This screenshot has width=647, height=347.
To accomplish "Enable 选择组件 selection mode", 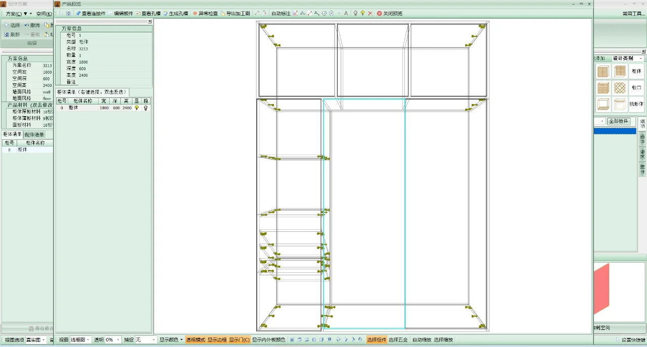I will click(x=377, y=340).
